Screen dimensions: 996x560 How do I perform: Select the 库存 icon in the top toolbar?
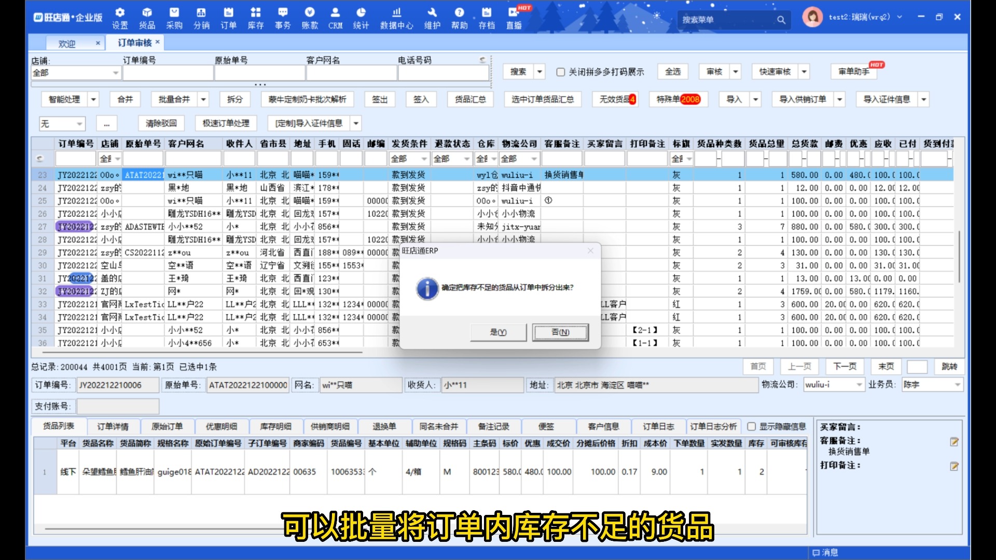256,17
